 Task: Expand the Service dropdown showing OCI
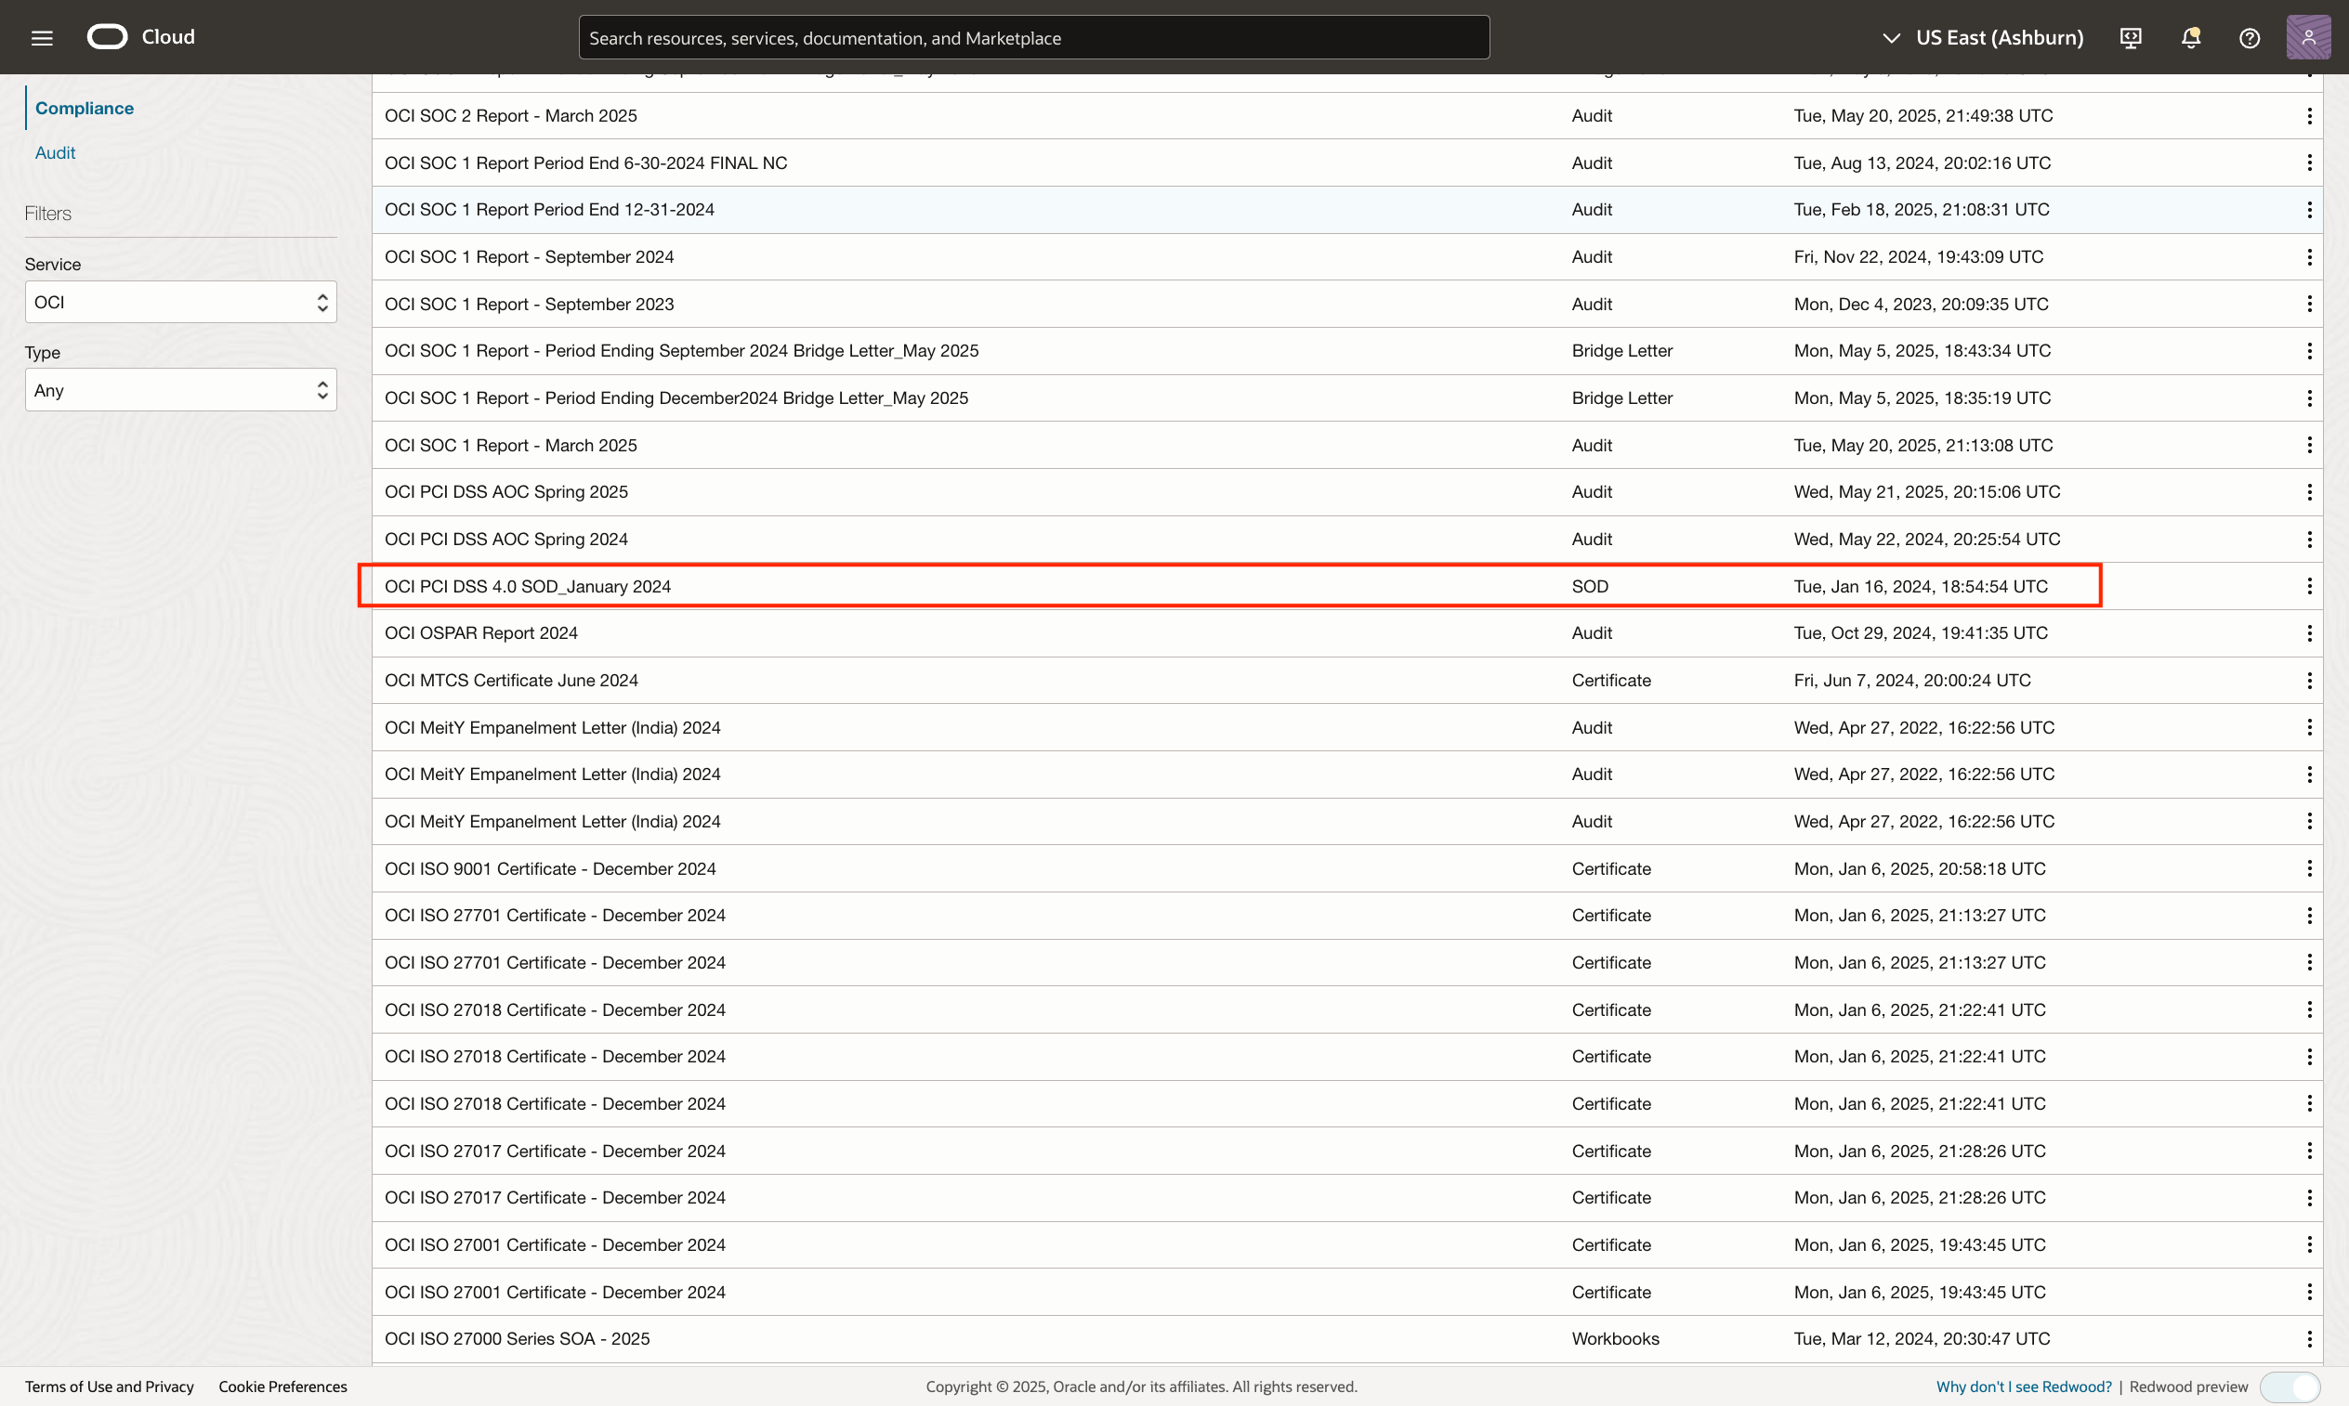click(x=180, y=302)
